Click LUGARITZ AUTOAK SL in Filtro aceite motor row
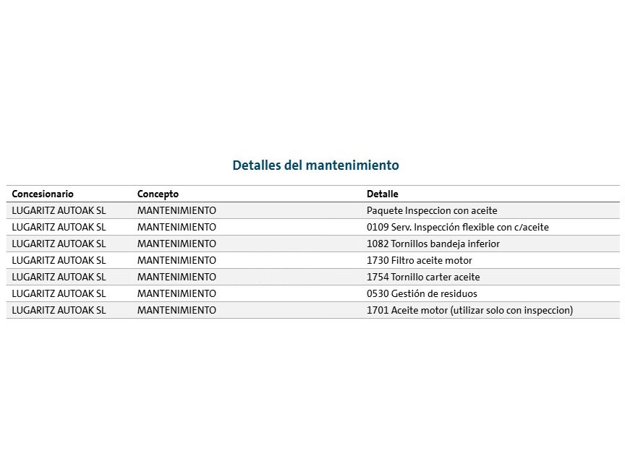Image resolution: width=625 pixels, height=469 pixels. click(59, 261)
